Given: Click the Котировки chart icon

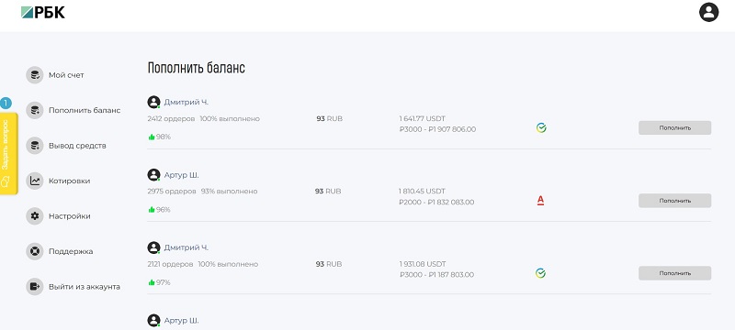Looking at the screenshot, I should (35, 181).
